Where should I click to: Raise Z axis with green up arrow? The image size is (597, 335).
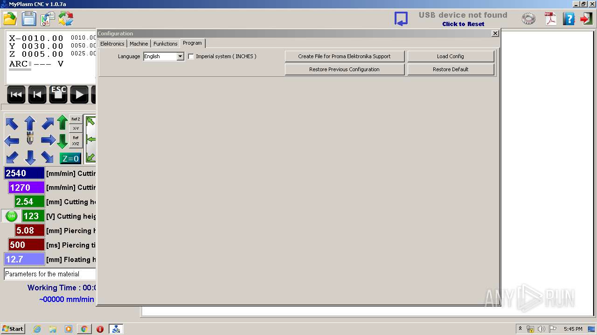point(62,123)
